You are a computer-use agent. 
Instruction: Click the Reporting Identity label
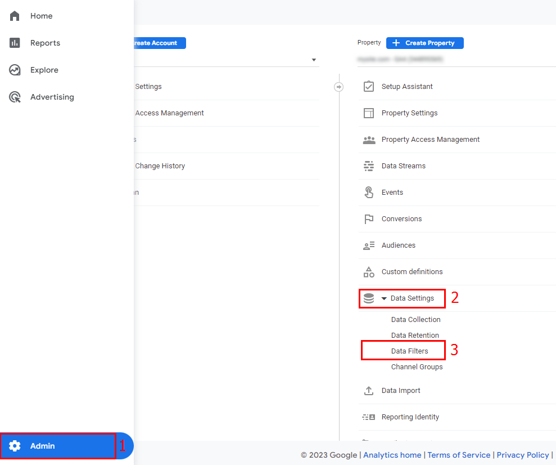pos(410,417)
